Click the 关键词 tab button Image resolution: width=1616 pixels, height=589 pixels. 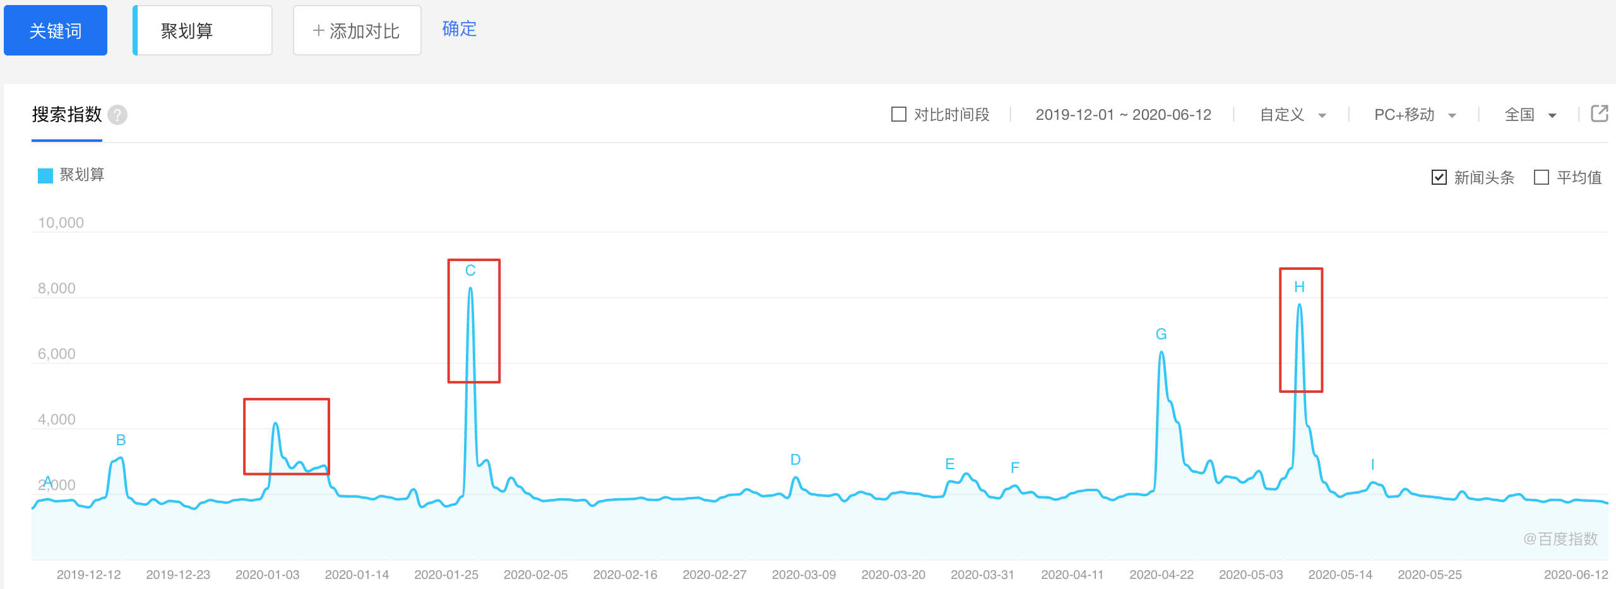click(56, 30)
